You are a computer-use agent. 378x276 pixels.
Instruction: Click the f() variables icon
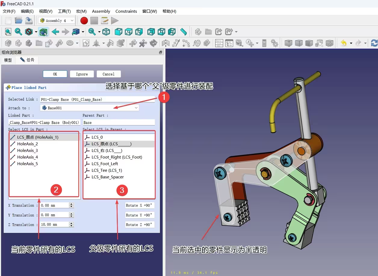click(197, 43)
